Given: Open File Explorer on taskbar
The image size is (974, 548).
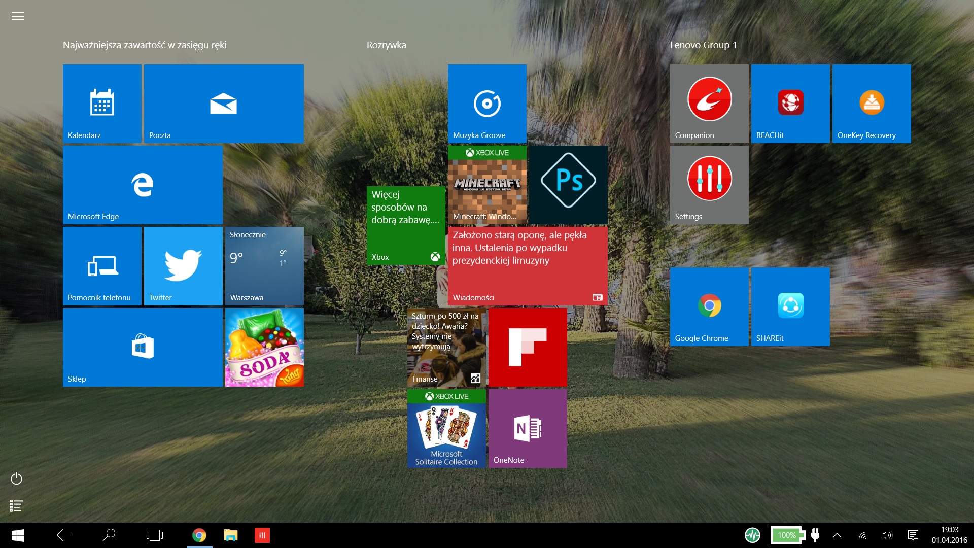Looking at the screenshot, I should click(231, 535).
